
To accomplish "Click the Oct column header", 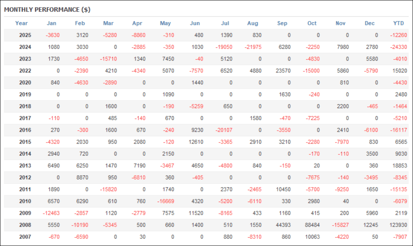I will coord(312,23).
